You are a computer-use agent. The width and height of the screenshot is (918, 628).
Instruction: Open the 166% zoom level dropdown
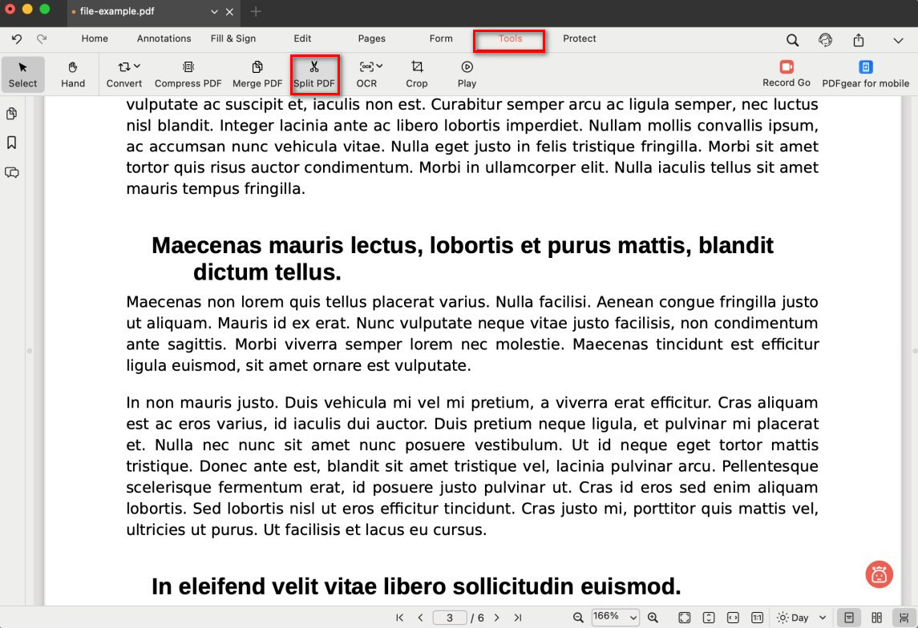(x=616, y=617)
